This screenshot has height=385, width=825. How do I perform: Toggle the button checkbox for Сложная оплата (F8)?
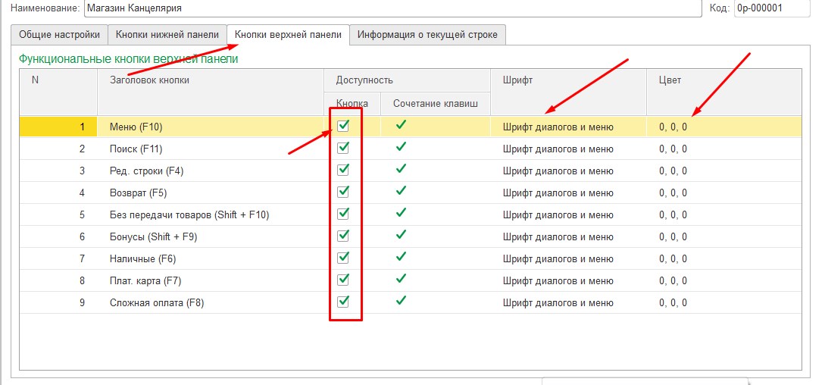coord(343,302)
